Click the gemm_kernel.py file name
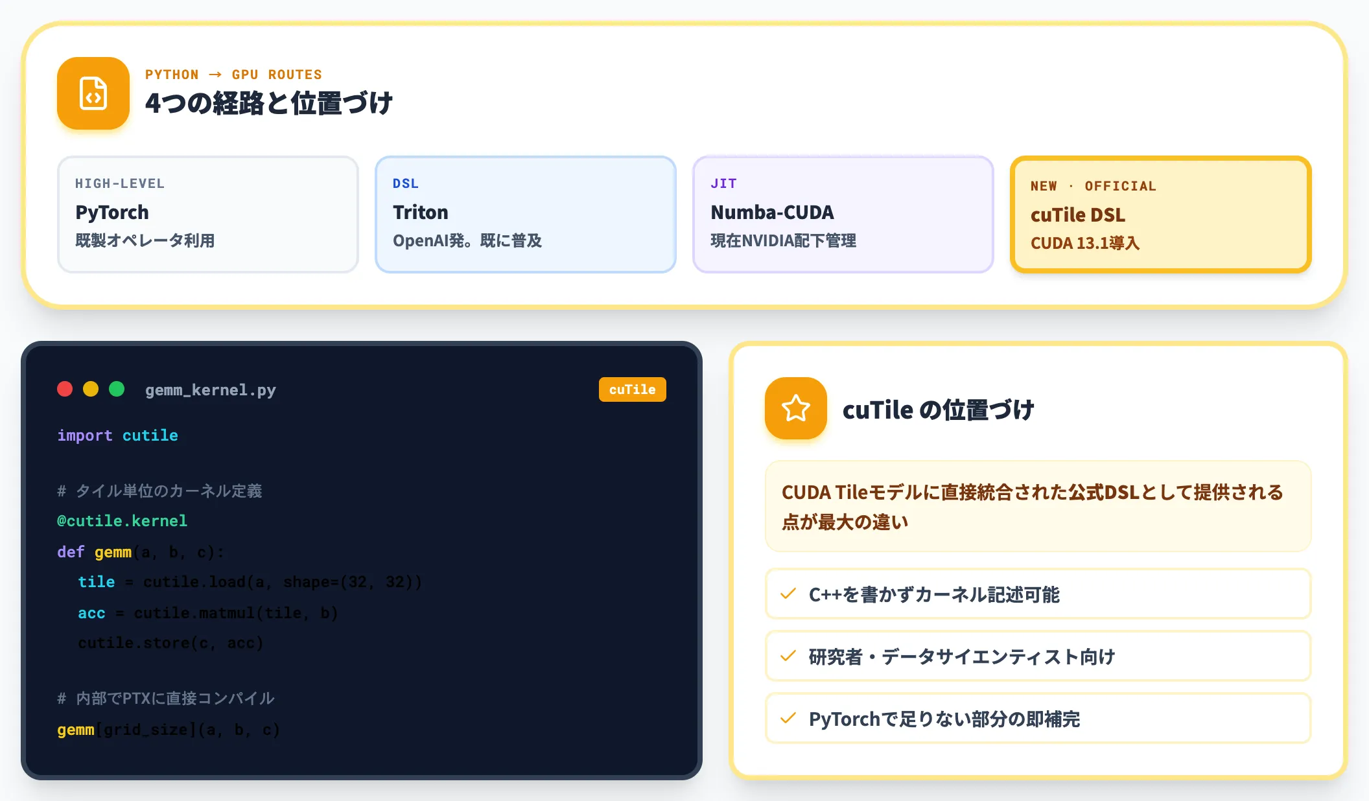Image resolution: width=1369 pixels, height=801 pixels. [211, 390]
